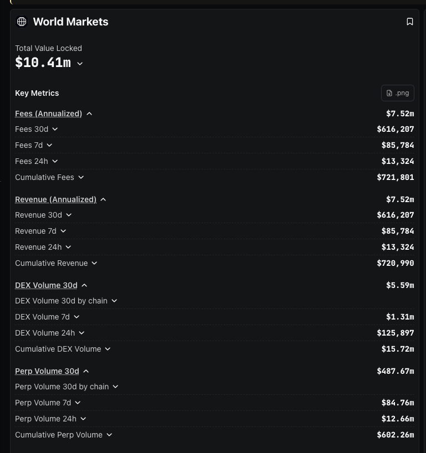The width and height of the screenshot is (426, 453).
Task: Click the $487.67m Perp Volume value
Action: [x=395, y=371]
